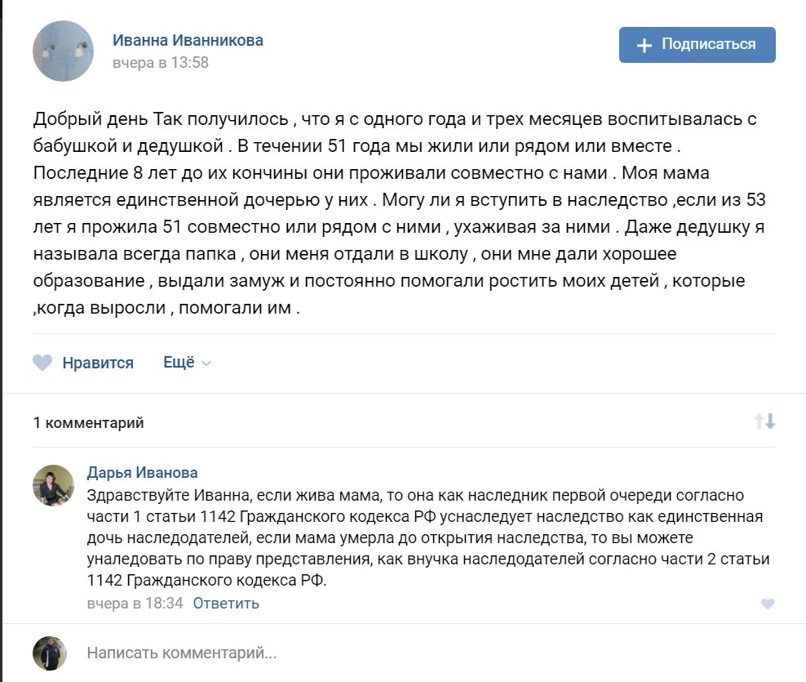Expand the Ещё options dropdown
This screenshot has height=682, width=806.
pos(179,363)
